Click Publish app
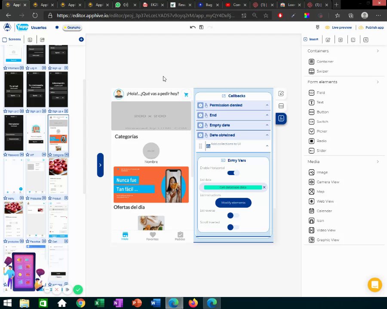The height and width of the screenshot is (309, 387). coord(371,27)
